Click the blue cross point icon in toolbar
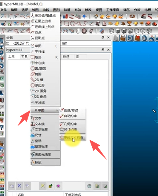The width and height of the screenshot is (158, 196). [84, 16]
